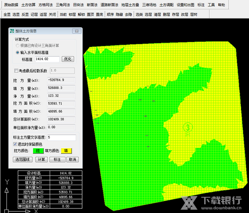Select 输入水平面标高值 radio option
This screenshot has height=213, width=249.
click(x=17, y=53)
